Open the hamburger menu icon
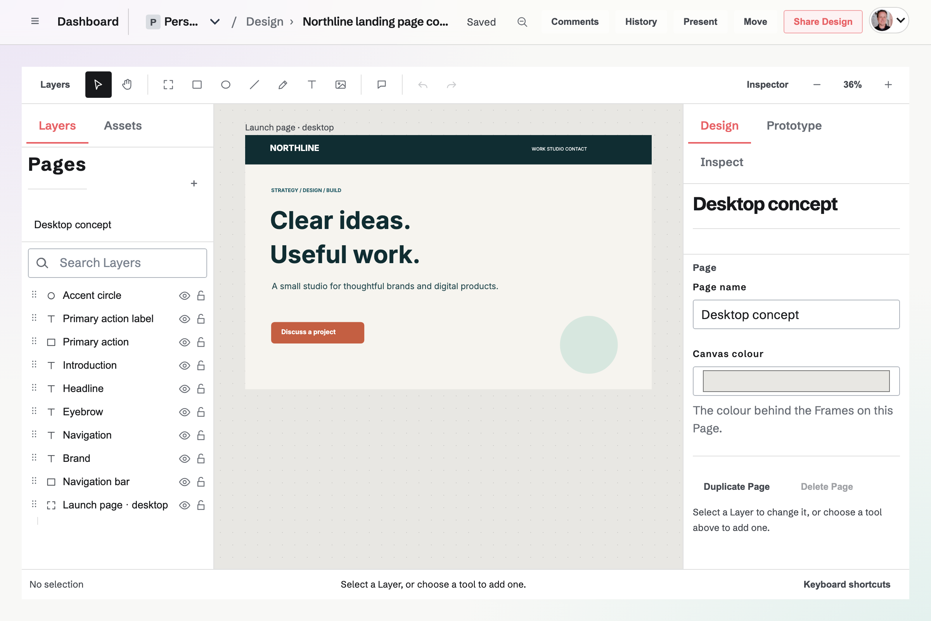Screen dimensions: 931x621 tap(35, 21)
